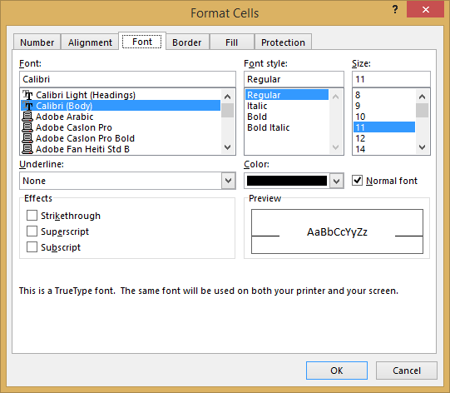Enable the Strikethrough effect
This screenshot has width=450, height=393.
pyautogui.click(x=32, y=215)
